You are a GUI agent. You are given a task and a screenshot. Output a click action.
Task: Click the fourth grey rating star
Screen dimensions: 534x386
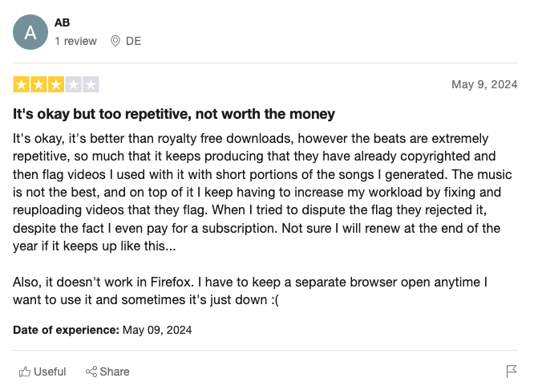tap(73, 84)
